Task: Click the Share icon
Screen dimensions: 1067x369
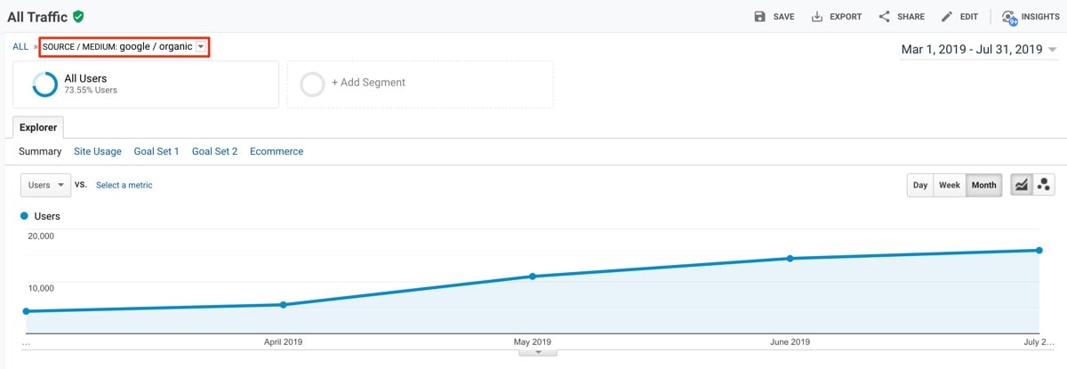Action: tap(884, 16)
